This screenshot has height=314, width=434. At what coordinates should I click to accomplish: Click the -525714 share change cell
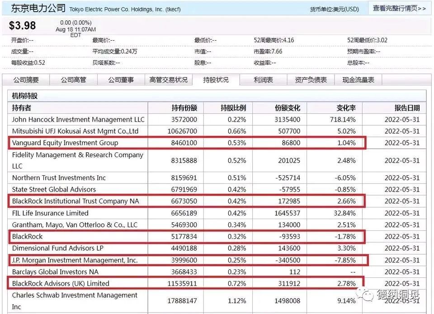pyautogui.click(x=288, y=178)
